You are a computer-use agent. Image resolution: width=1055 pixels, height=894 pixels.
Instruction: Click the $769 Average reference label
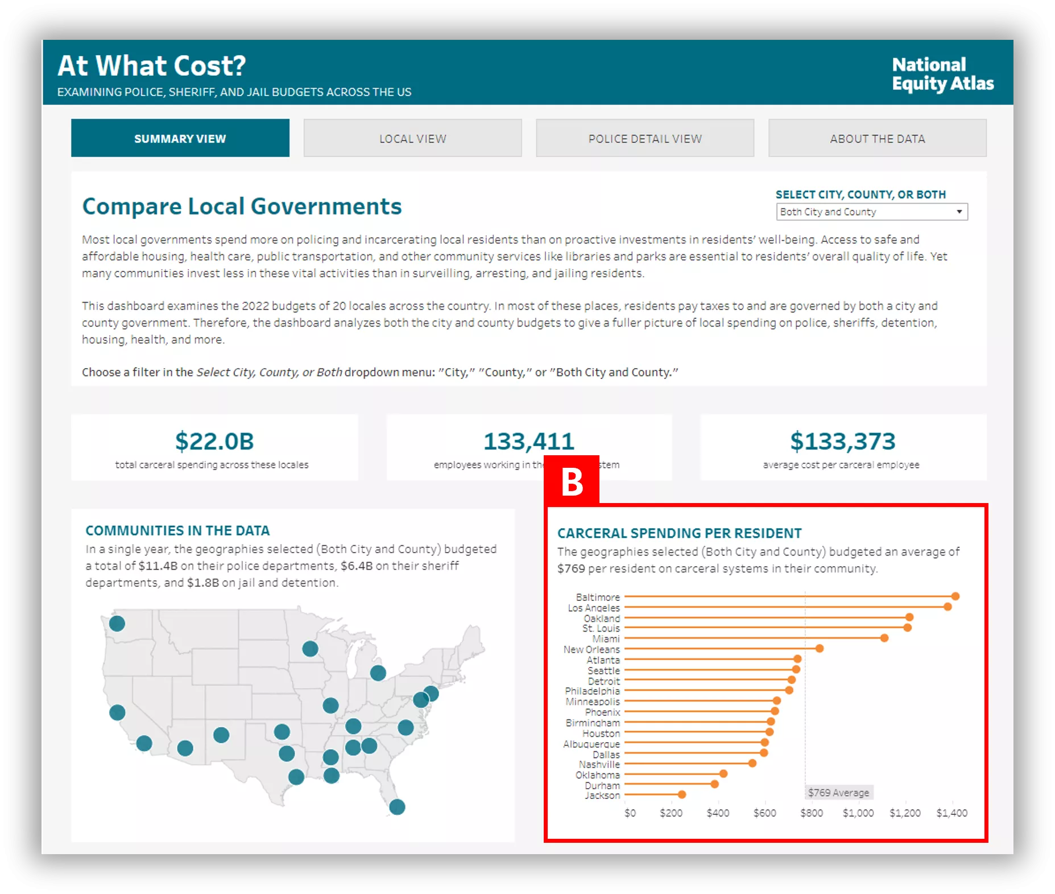[x=838, y=793]
